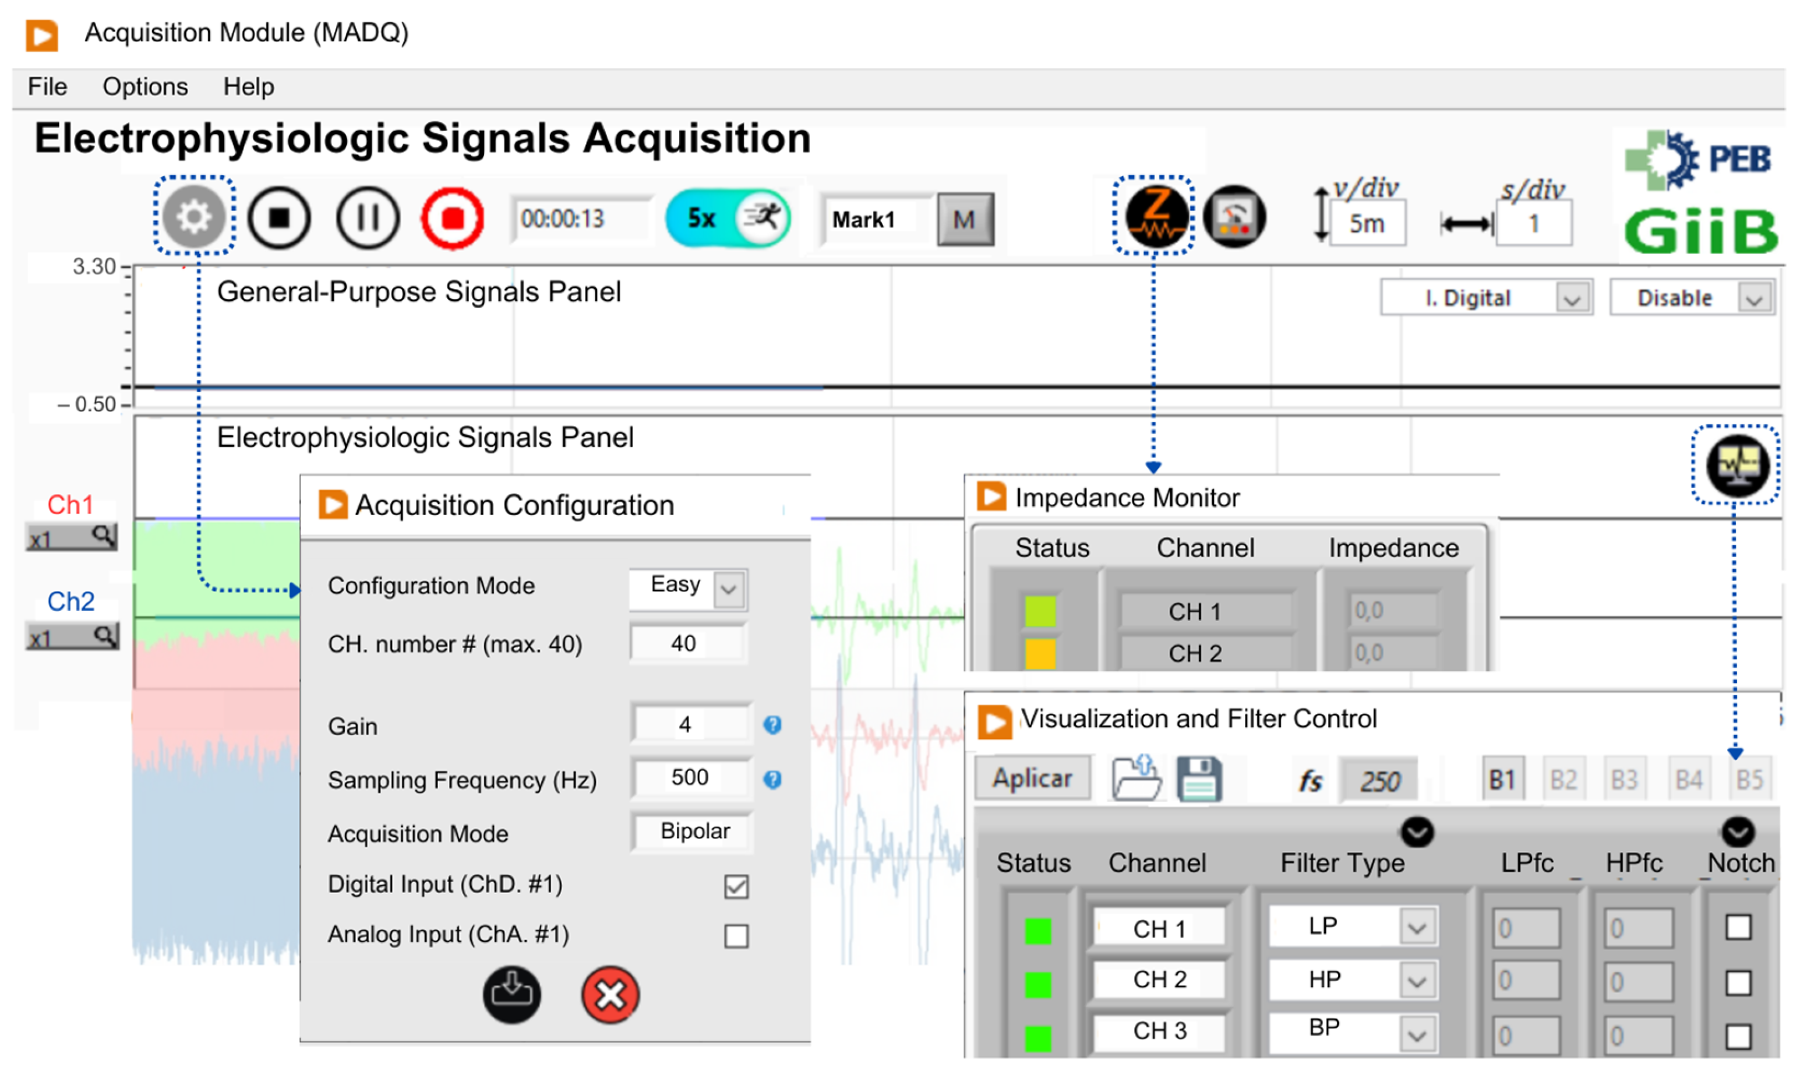This screenshot has width=1793, height=1074.
Task: Expand the Filter Type column arrow
Action: click(1417, 832)
